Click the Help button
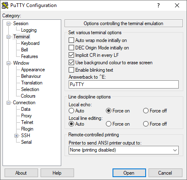The height and width of the screenshot is (180, 187). pos(57,173)
